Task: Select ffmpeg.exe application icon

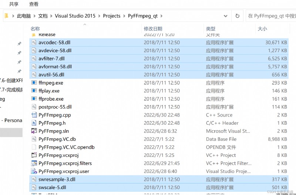Action: 34,83
